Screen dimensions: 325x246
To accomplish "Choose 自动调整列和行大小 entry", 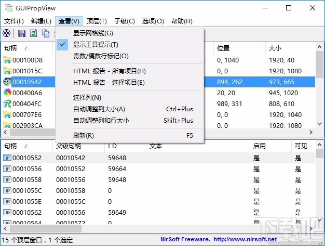I will click(x=130, y=121).
